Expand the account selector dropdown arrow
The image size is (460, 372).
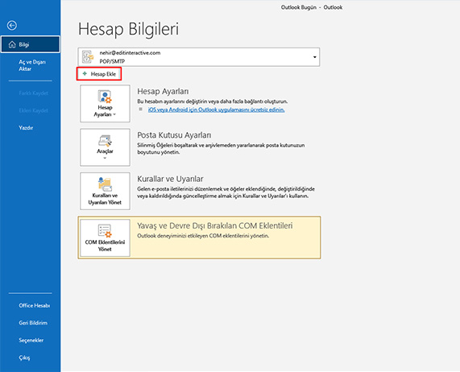tap(314, 57)
